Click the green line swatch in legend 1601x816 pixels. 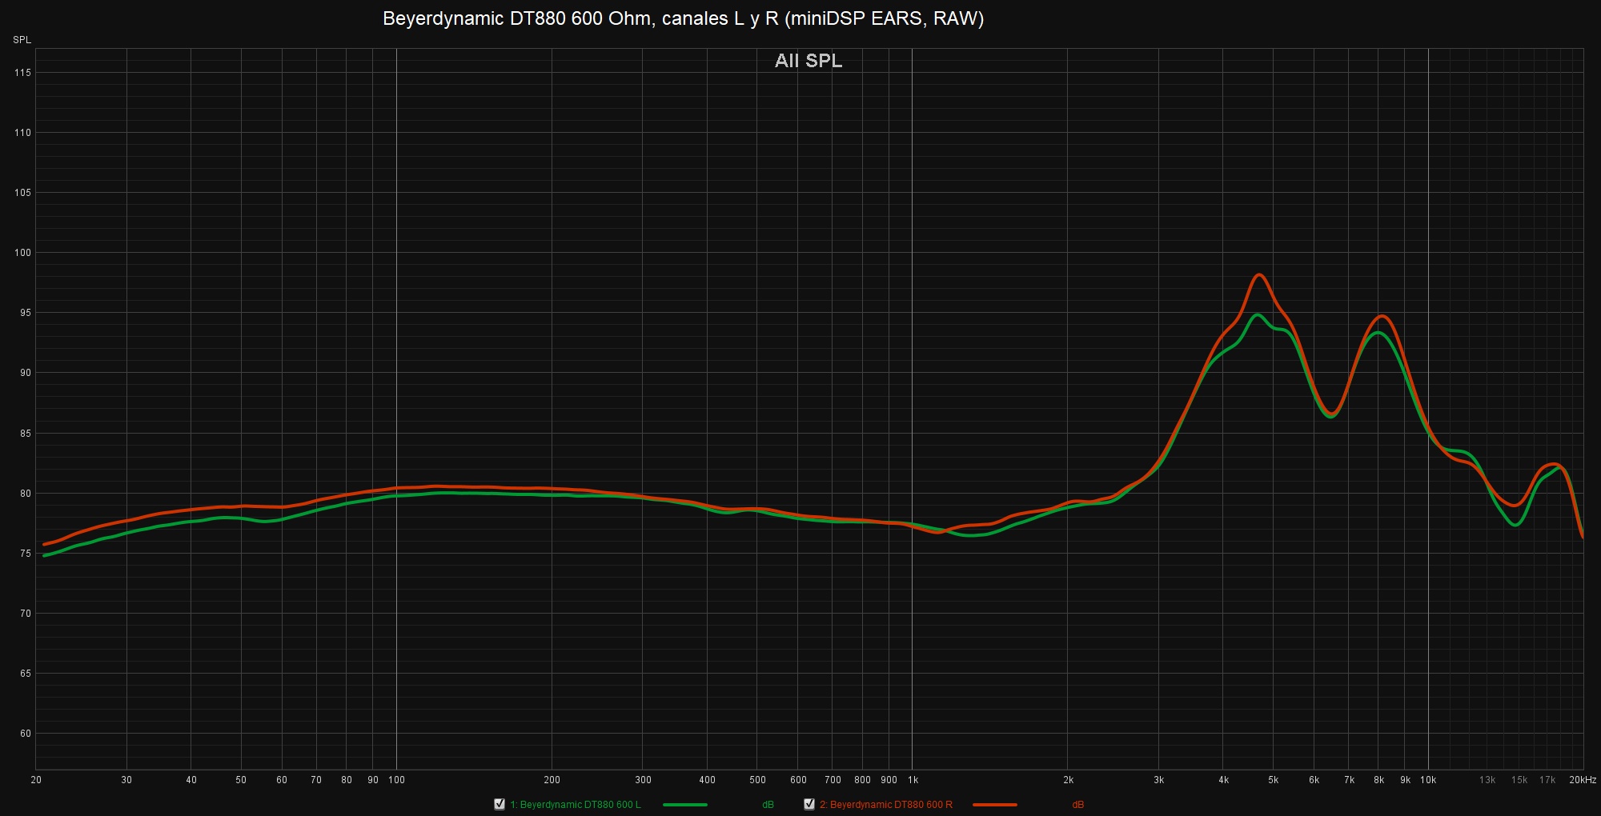coord(684,804)
